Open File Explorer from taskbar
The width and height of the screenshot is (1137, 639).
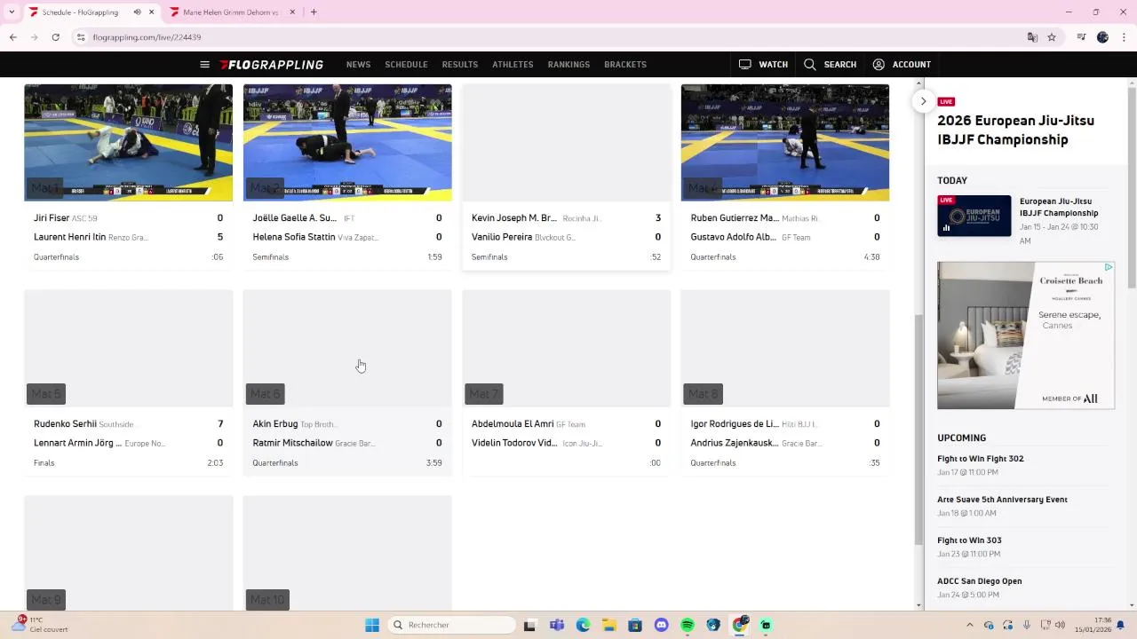tap(608, 625)
